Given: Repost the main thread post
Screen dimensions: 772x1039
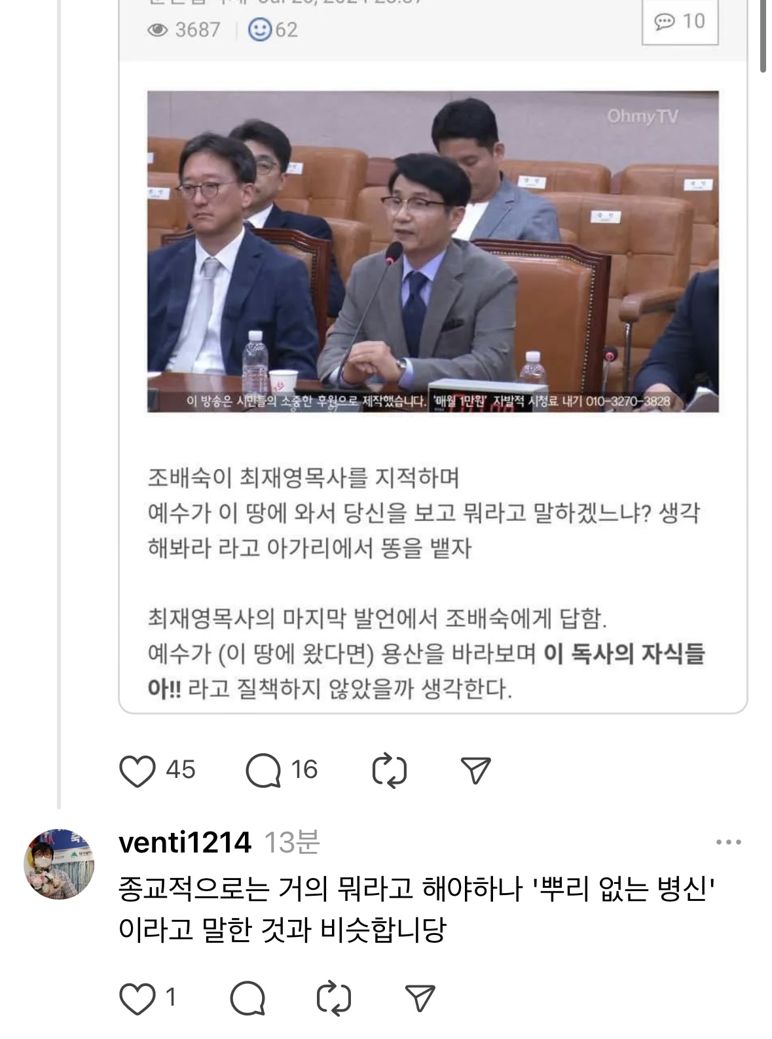Looking at the screenshot, I should (389, 770).
